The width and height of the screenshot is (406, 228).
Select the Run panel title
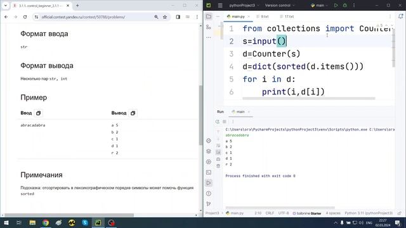point(220,111)
